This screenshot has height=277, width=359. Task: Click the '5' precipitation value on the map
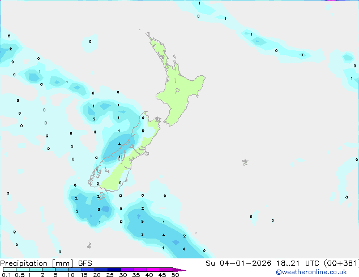142,221
